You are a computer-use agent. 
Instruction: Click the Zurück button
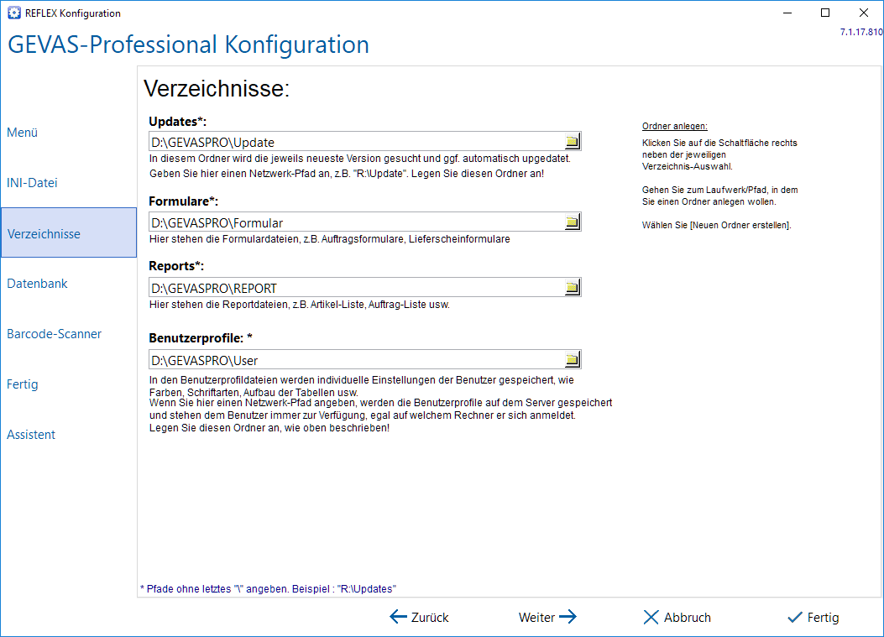419,617
